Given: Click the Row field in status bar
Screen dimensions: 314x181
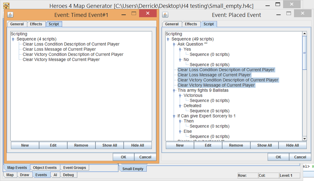Looking at the screenshot, I should (x=247, y=176).
